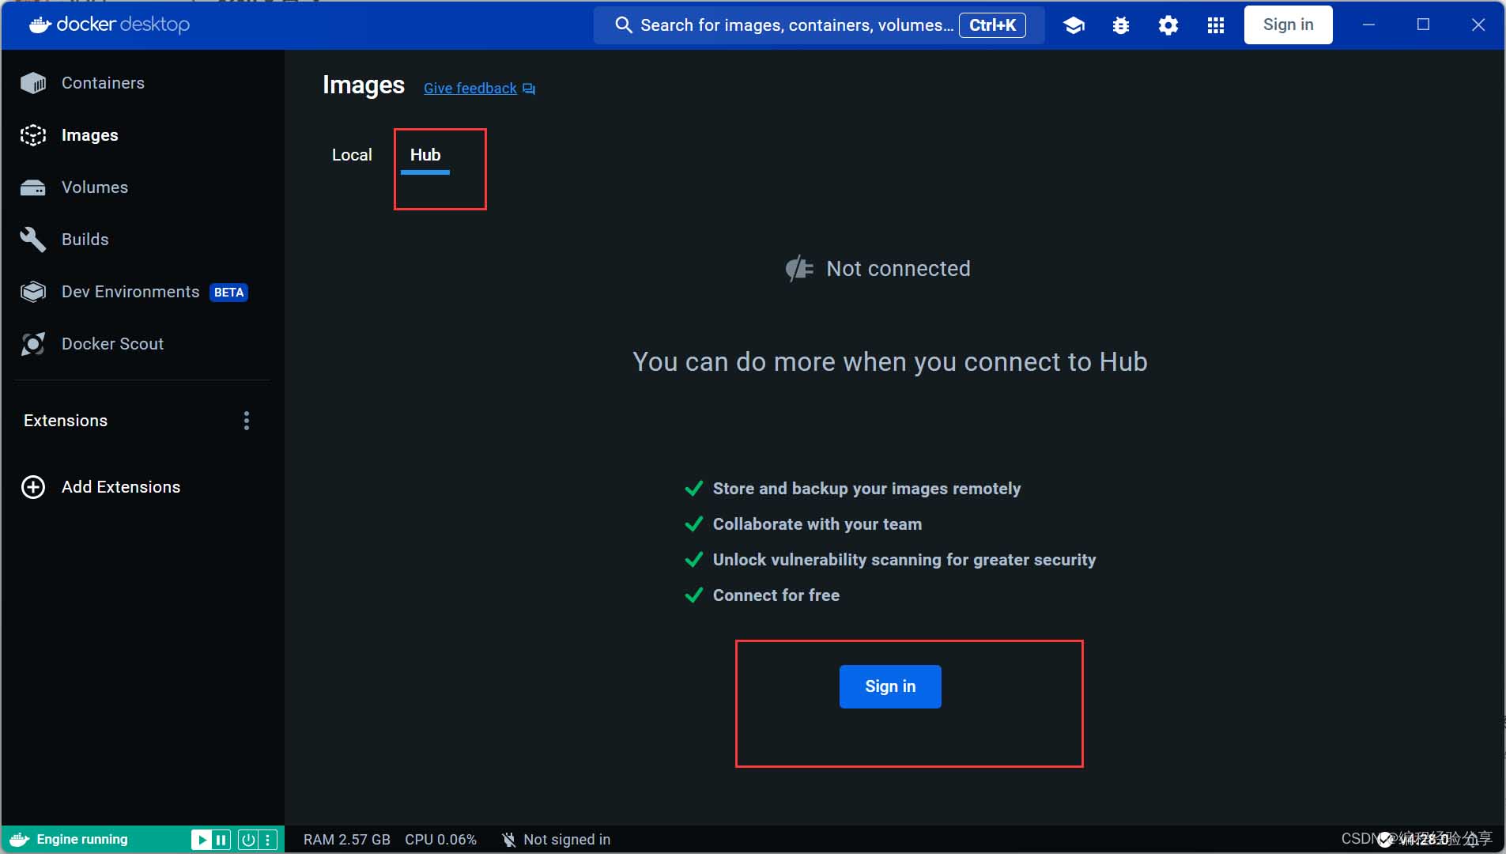Viewport: 1506px width, 854px height.
Task: Click Collaborate with your team text
Action: click(817, 524)
